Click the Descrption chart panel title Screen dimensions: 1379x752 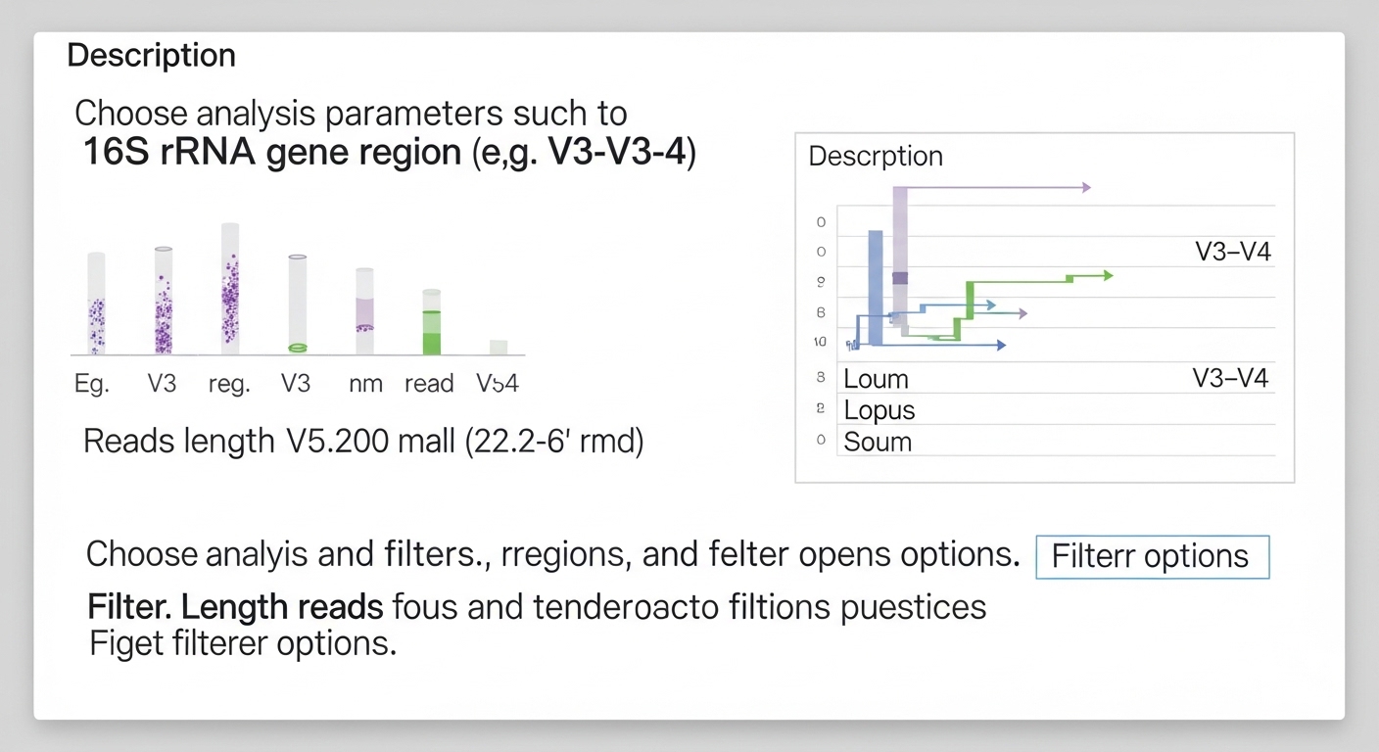[876, 157]
